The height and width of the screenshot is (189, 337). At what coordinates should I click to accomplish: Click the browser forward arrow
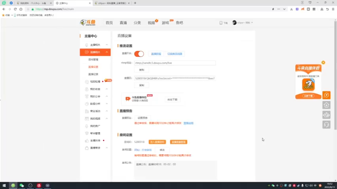pyautogui.click(x=9, y=9)
